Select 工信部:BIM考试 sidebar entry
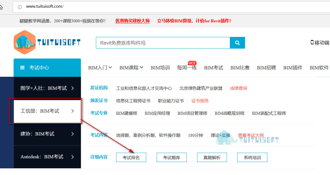The image size is (330, 175). (47, 111)
